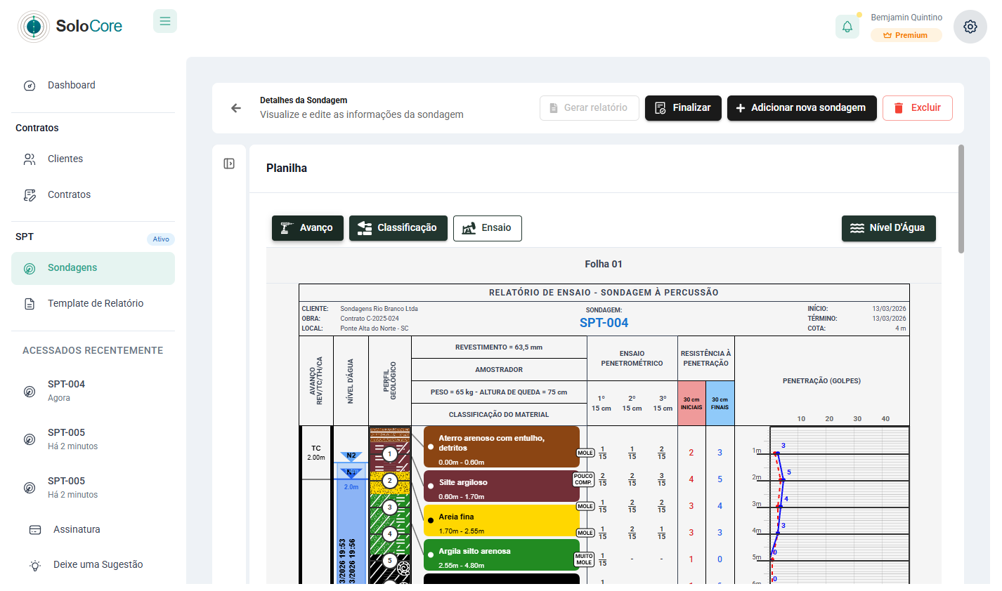Click the TC 2.00m avanço cell
The height and width of the screenshot is (591, 1002).
tap(316, 453)
